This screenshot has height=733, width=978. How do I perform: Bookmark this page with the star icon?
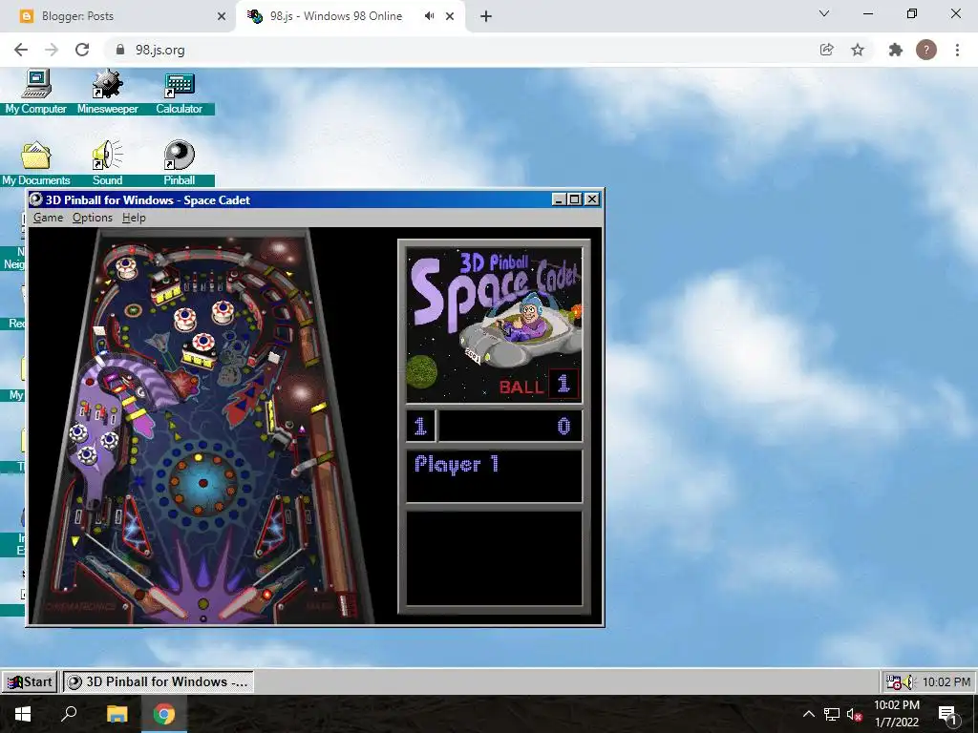pyautogui.click(x=858, y=50)
